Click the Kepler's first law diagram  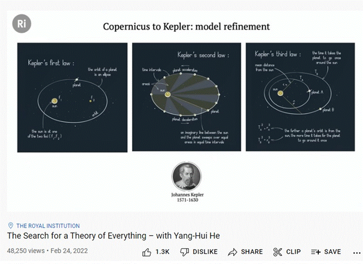pos(72,98)
